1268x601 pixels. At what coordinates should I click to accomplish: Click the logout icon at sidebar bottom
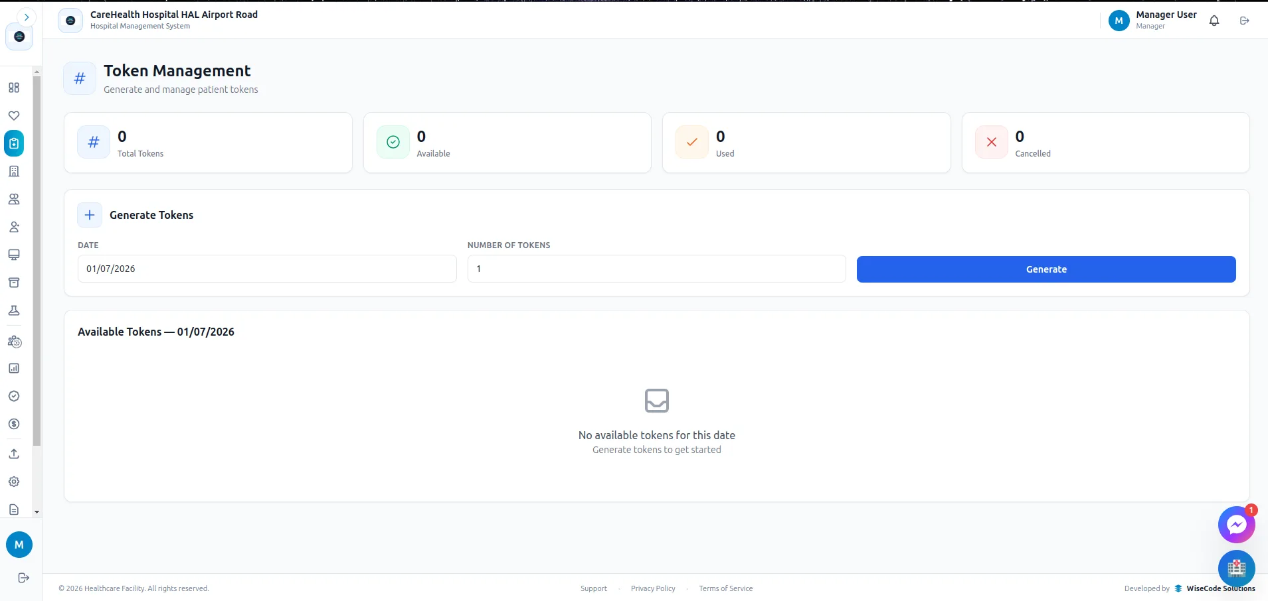tap(23, 578)
